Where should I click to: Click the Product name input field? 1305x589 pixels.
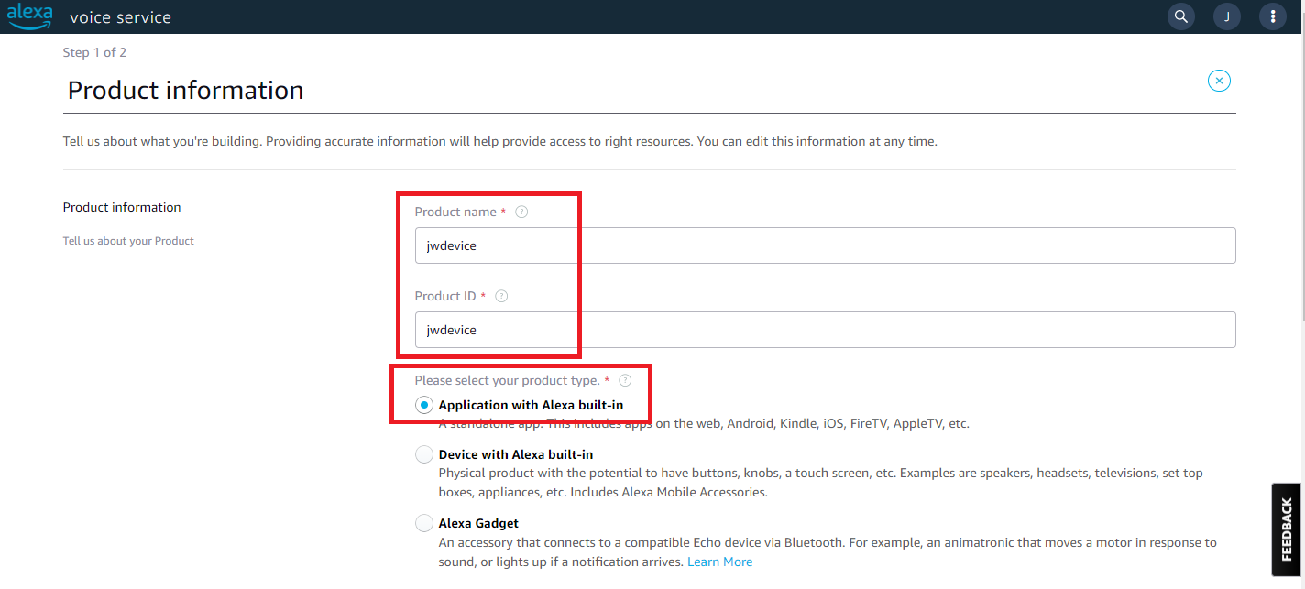point(825,245)
